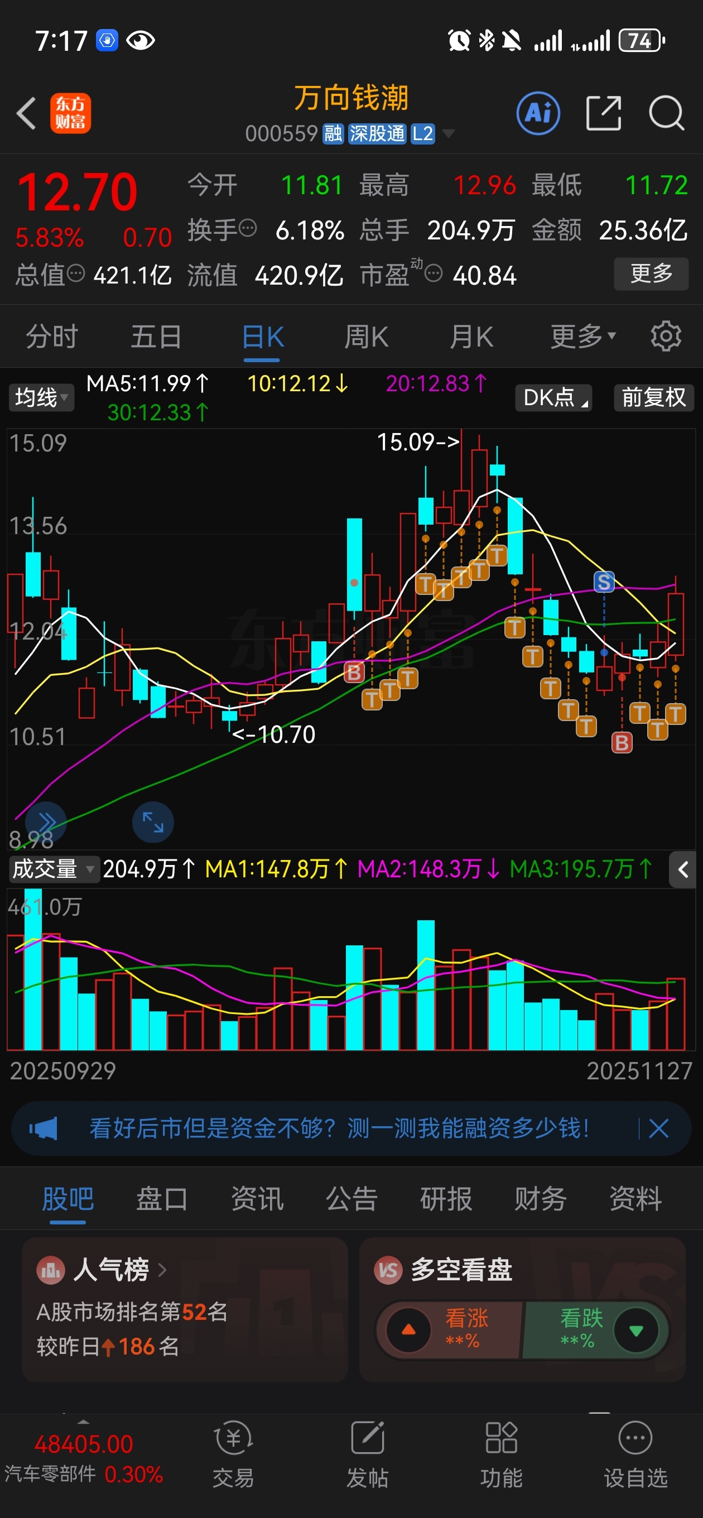Tap the VS 多空看盘 icon
This screenshot has height=1518, width=703.
[388, 1270]
